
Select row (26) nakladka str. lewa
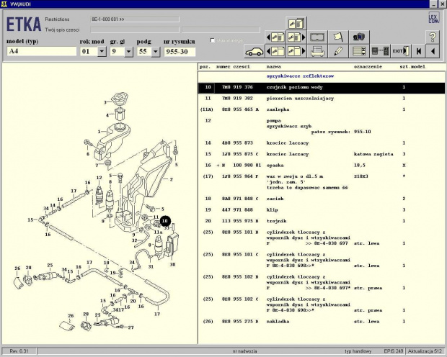tap(322, 322)
